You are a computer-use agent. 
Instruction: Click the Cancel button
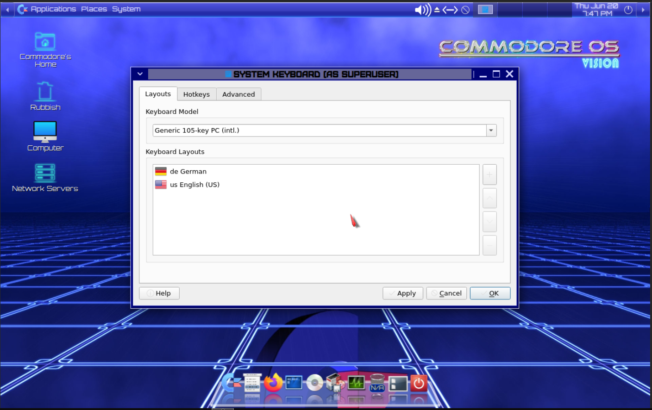tap(446, 293)
